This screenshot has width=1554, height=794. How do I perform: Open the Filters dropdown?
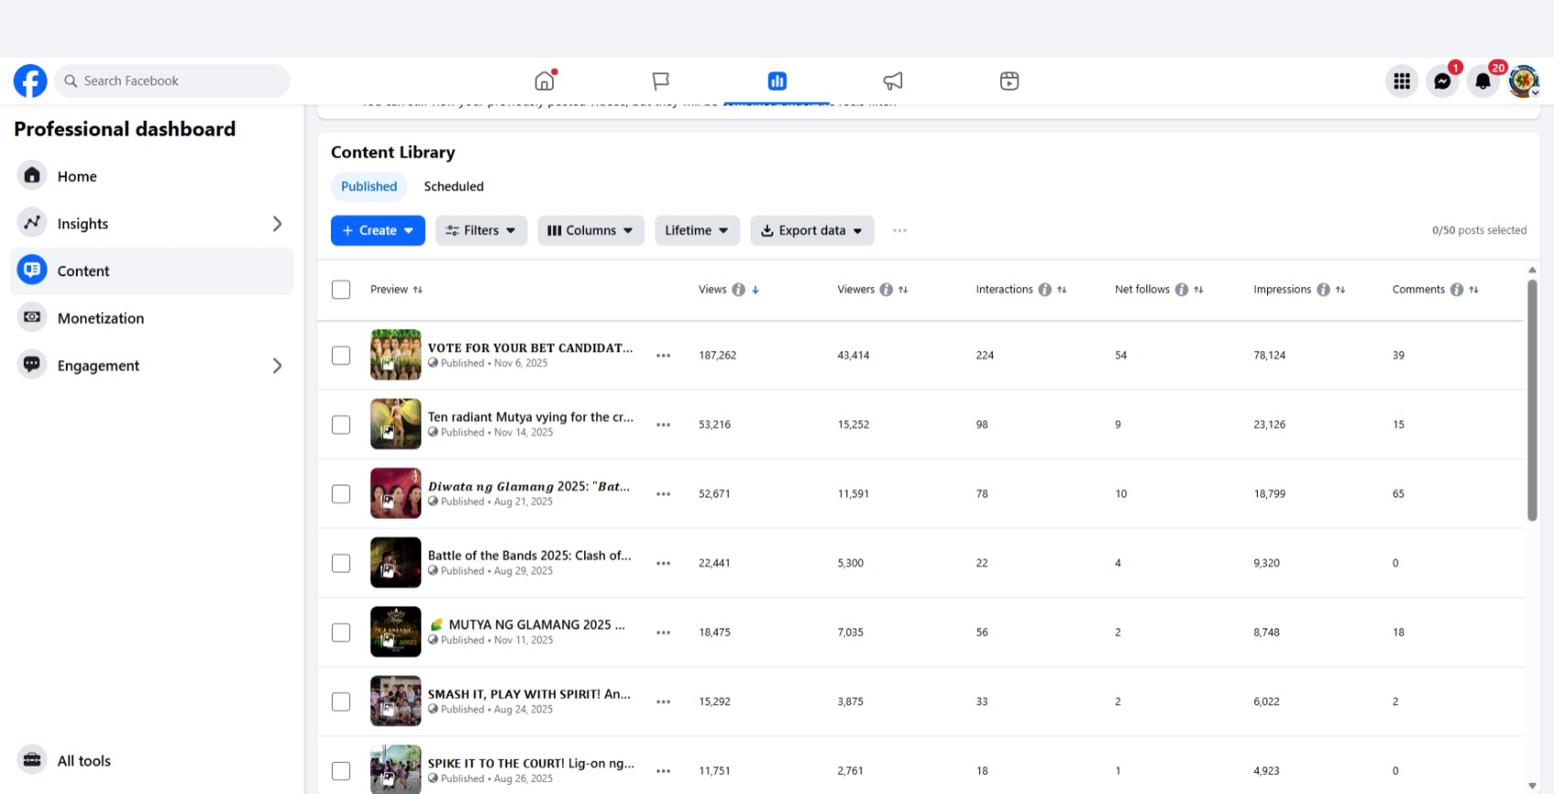(481, 230)
